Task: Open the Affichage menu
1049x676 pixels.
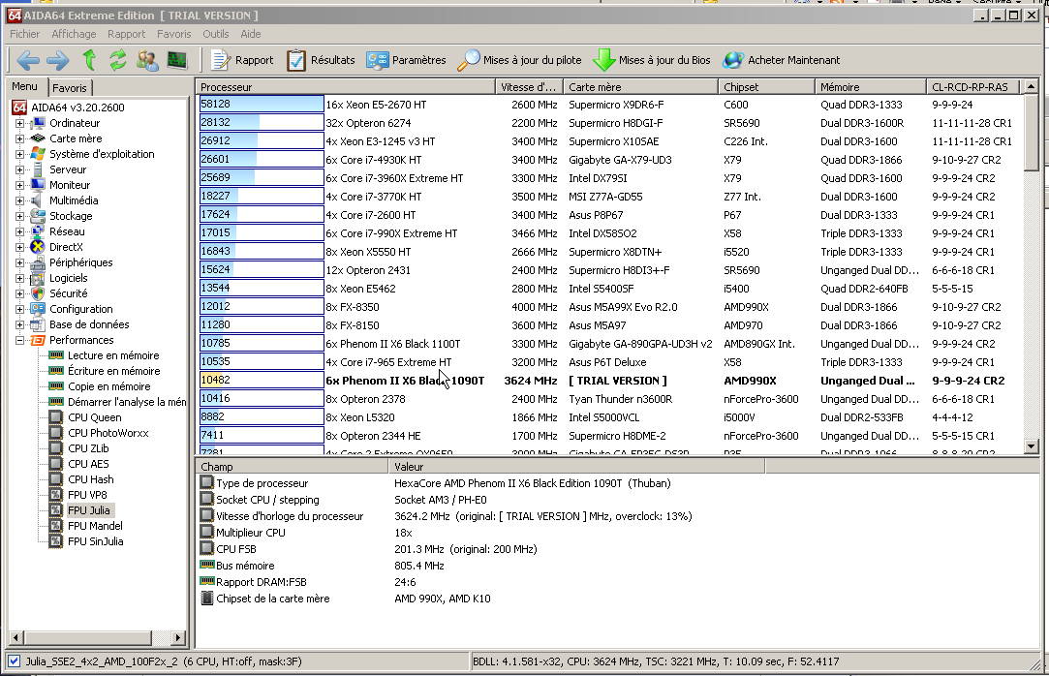Action: [x=74, y=34]
